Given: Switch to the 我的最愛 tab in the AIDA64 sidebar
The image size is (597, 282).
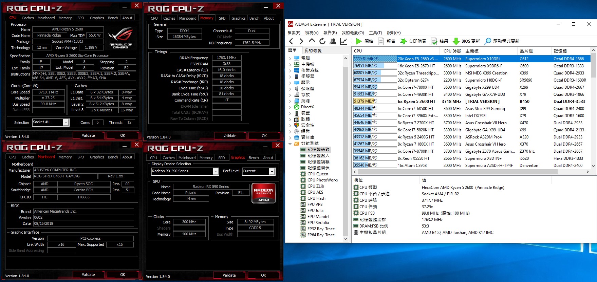Looking at the screenshot, I should click(313, 50).
